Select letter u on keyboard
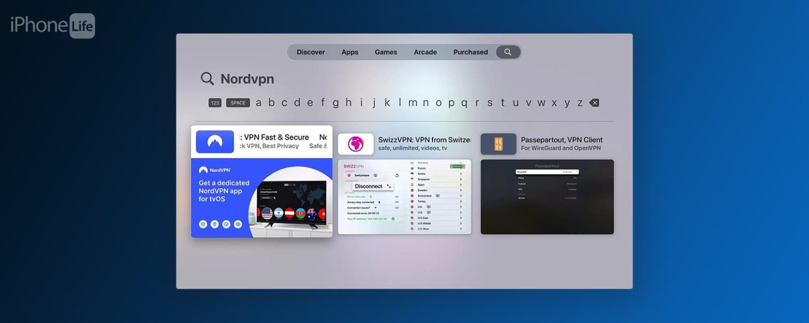809x323 pixels. 516,103
